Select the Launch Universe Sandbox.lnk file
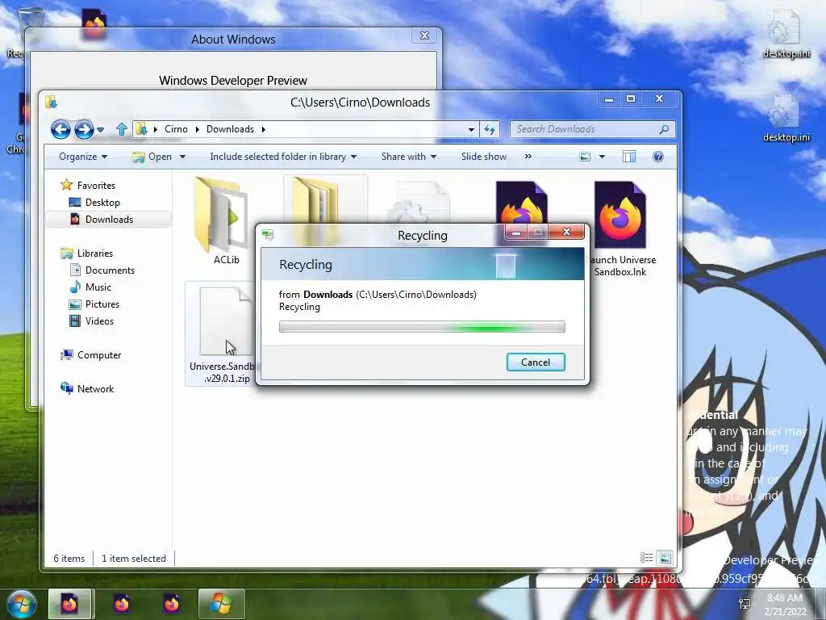This screenshot has height=620, width=826. [620, 229]
